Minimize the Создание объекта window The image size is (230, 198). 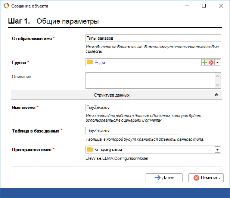187,6
